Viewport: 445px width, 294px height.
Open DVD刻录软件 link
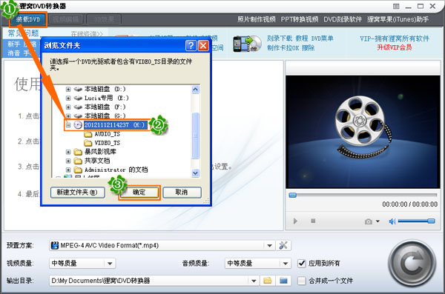343,19
